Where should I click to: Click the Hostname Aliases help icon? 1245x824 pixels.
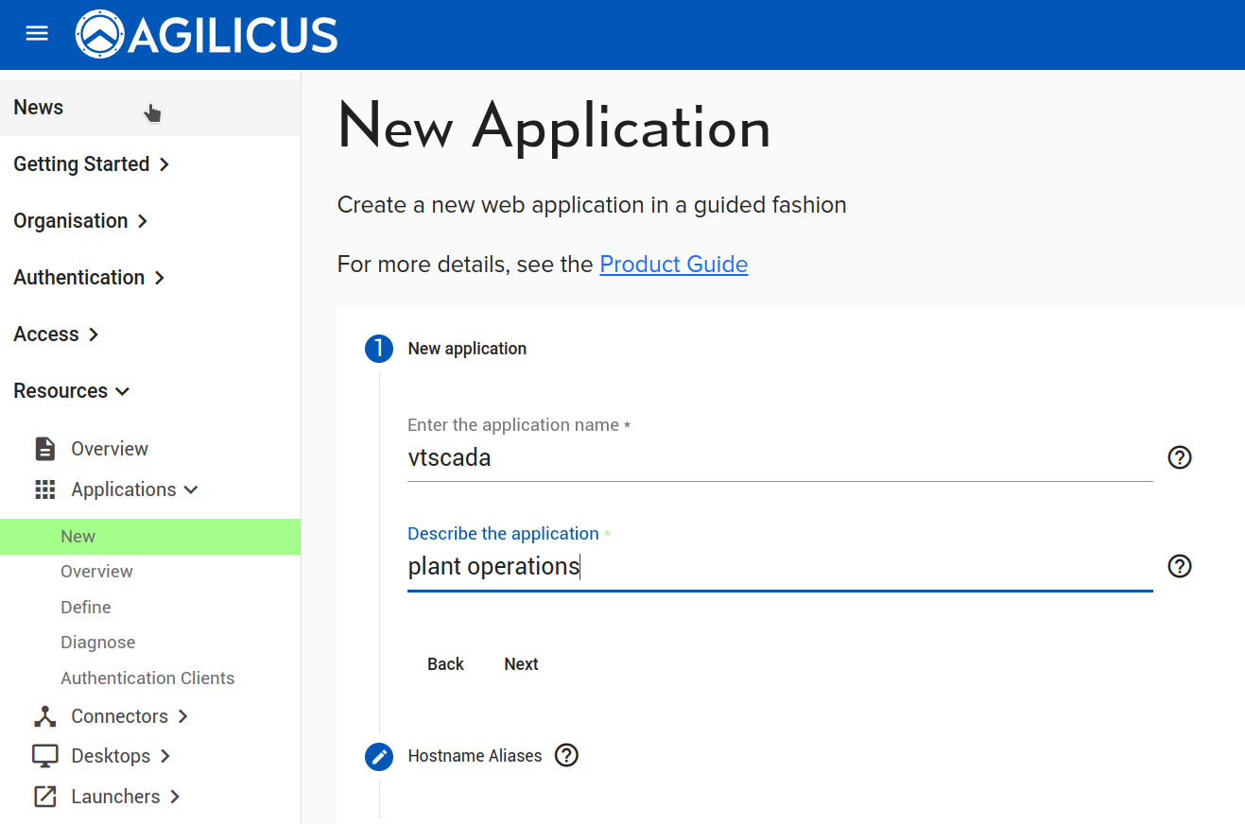pos(566,756)
